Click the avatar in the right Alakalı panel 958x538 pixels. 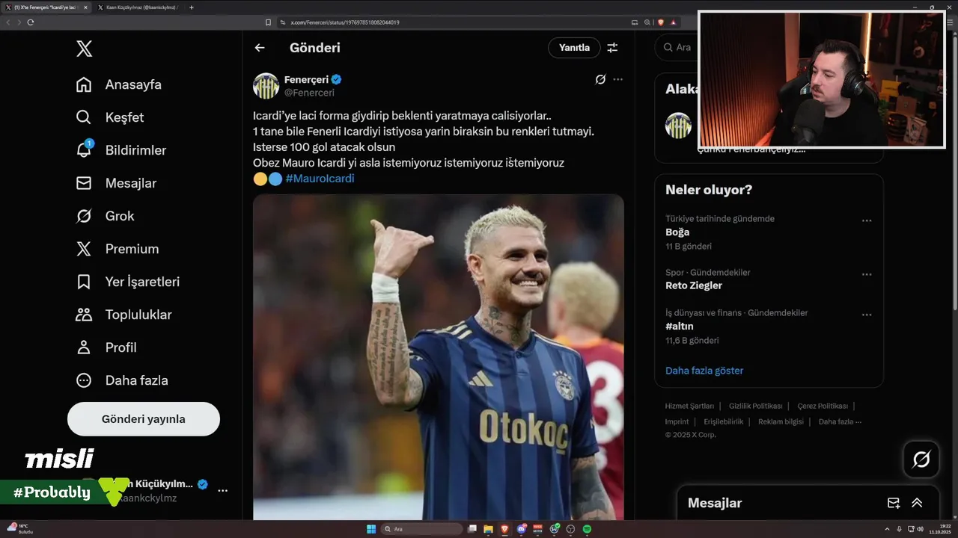click(x=678, y=126)
